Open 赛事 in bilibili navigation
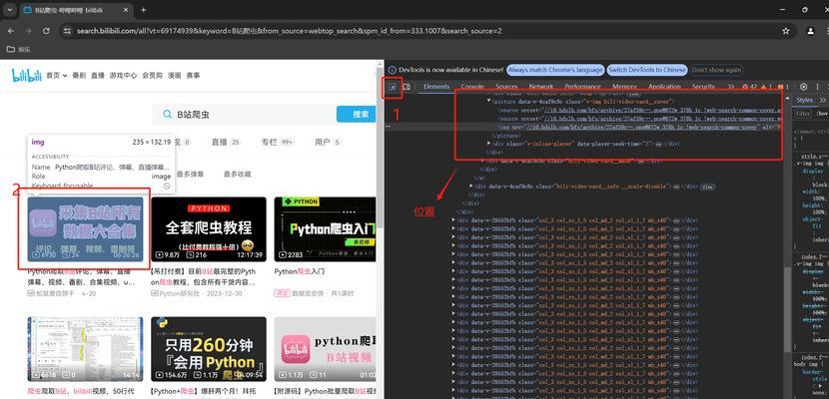 click(x=193, y=76)
